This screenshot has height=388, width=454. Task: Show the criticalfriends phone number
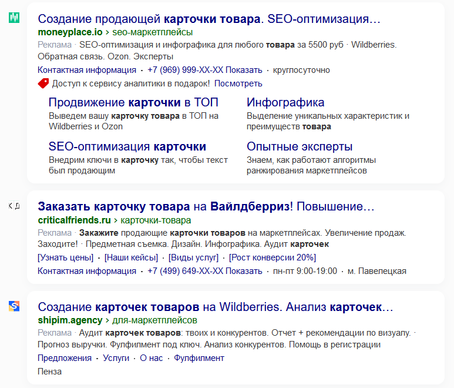point(243,271)
